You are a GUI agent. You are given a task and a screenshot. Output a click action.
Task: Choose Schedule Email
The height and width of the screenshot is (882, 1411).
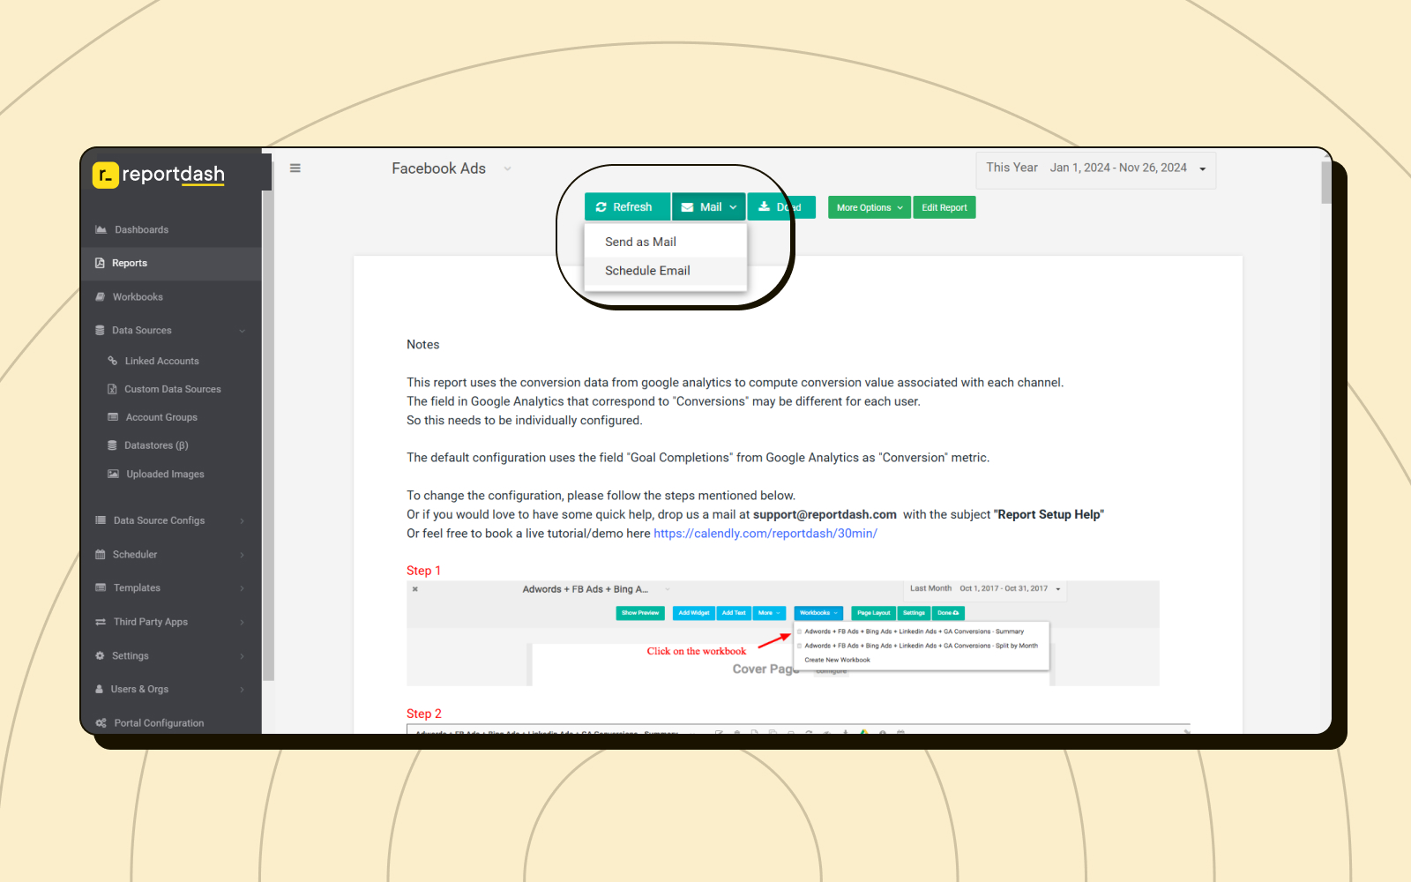666,271
